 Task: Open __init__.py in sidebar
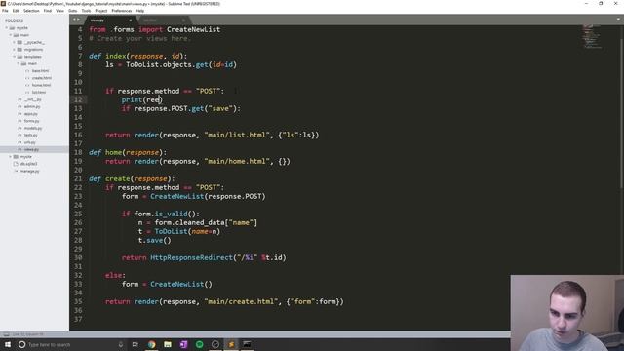(32, 99)
